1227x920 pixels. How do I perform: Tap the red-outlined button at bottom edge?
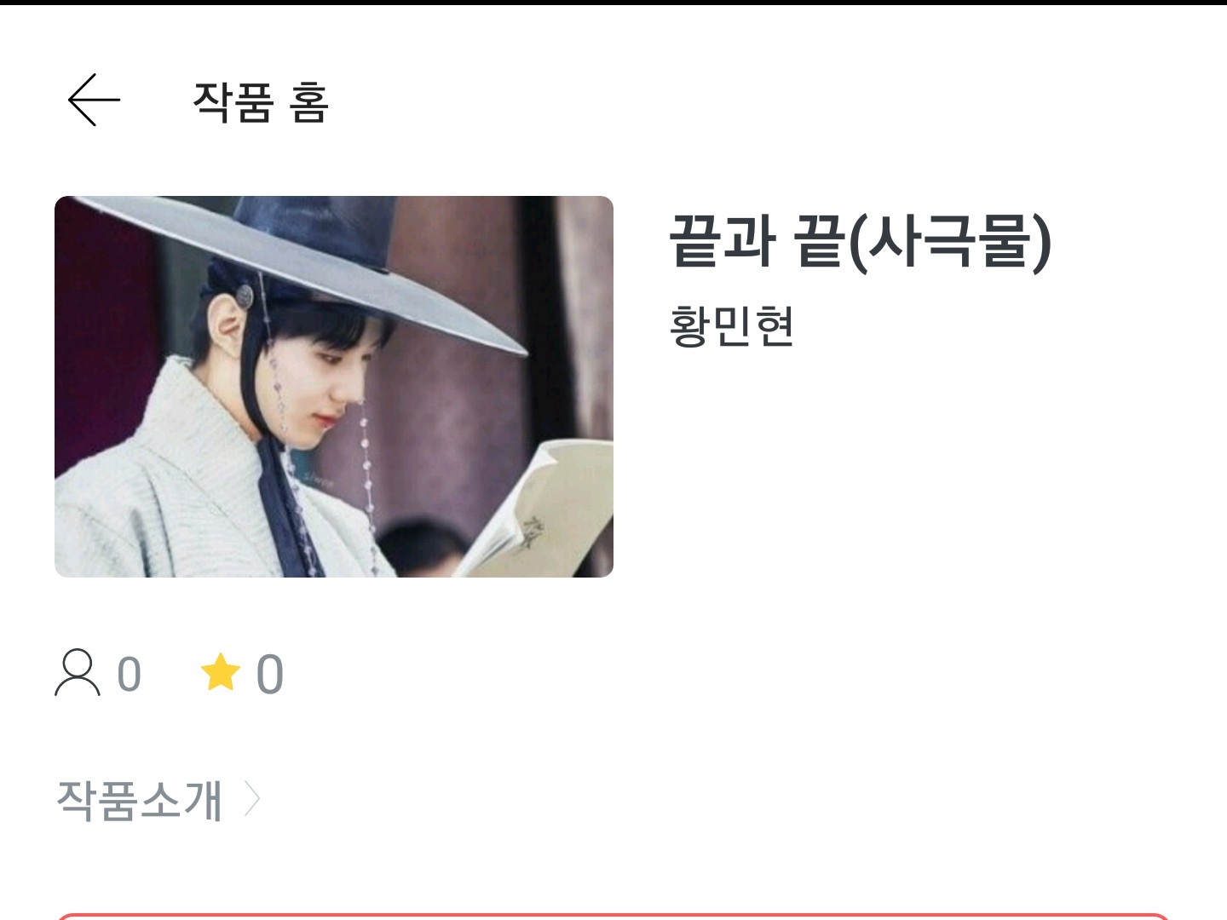pyautogui.click(x=613, y=917)
